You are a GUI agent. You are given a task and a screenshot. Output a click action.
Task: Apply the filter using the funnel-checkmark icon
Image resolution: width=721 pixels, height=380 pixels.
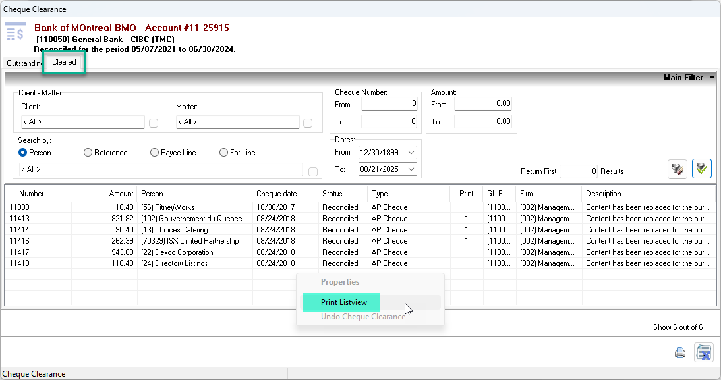click(702, 169)
